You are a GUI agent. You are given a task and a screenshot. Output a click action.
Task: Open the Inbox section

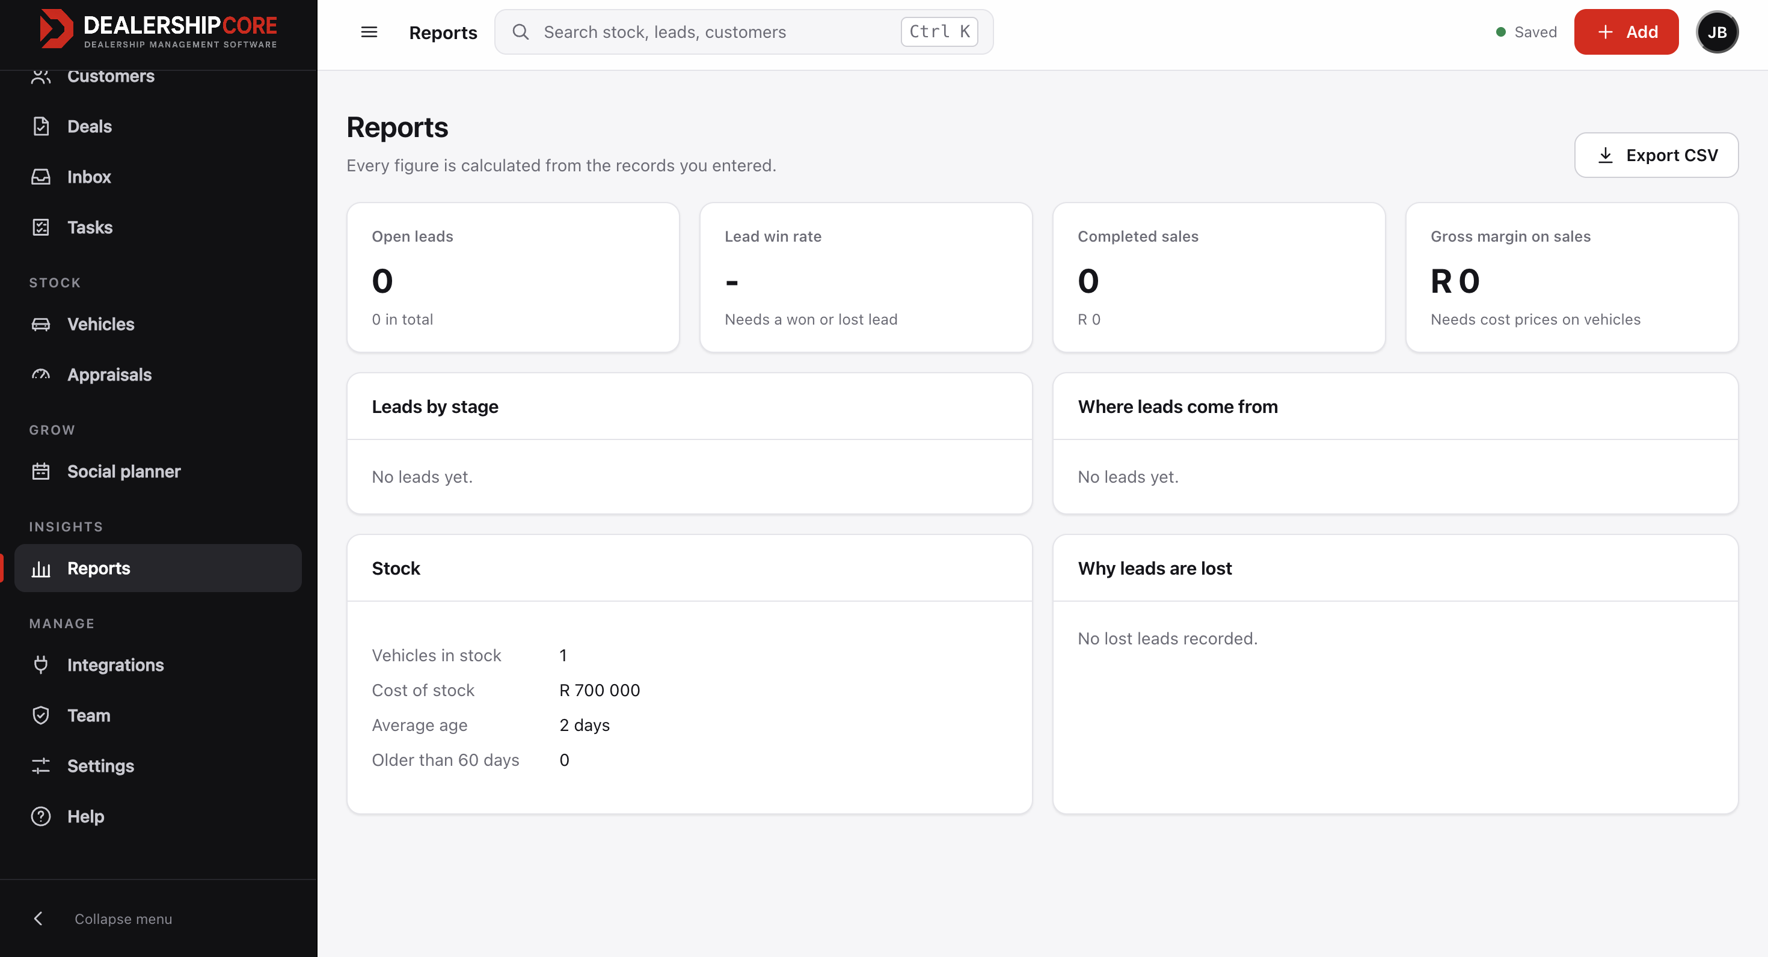159,177
